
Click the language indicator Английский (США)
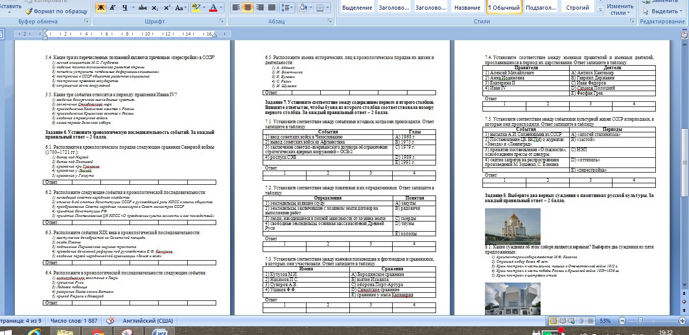pos(147,321)
